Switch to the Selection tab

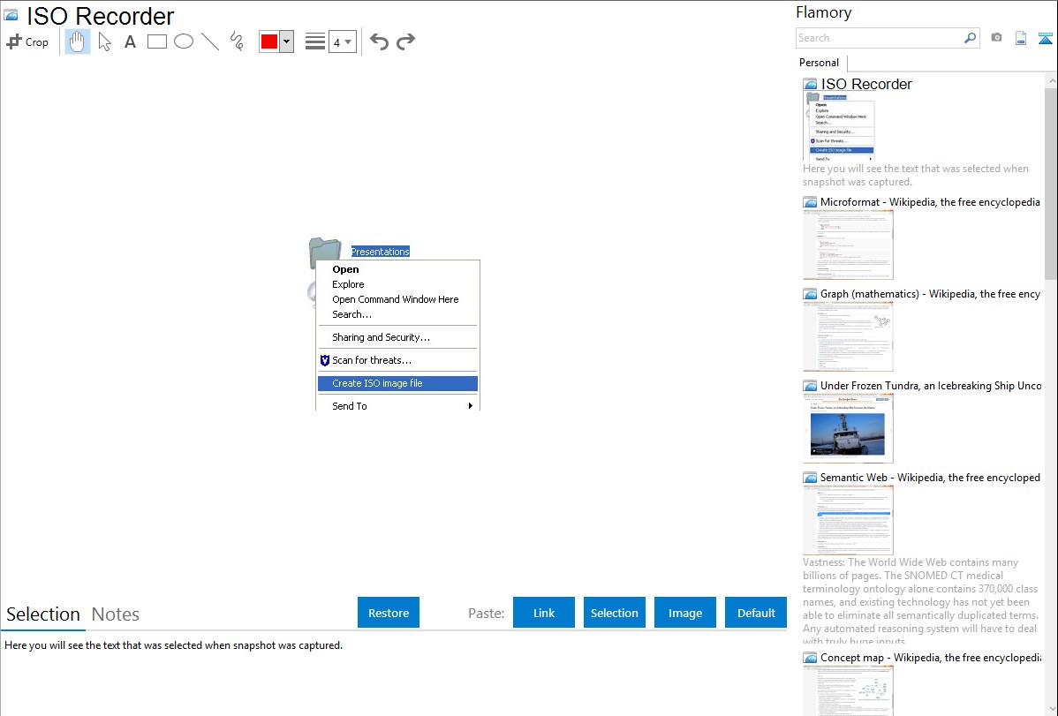[x=43, y=614]
